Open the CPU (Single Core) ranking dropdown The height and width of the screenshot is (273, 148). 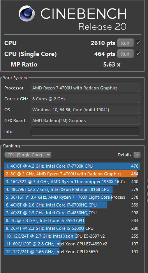(x=28, y=155)
